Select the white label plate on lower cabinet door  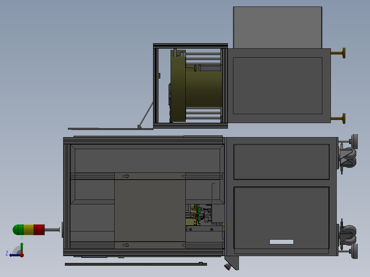[x=281, y=242]
